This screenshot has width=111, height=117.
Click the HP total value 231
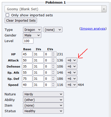(60, 54)
